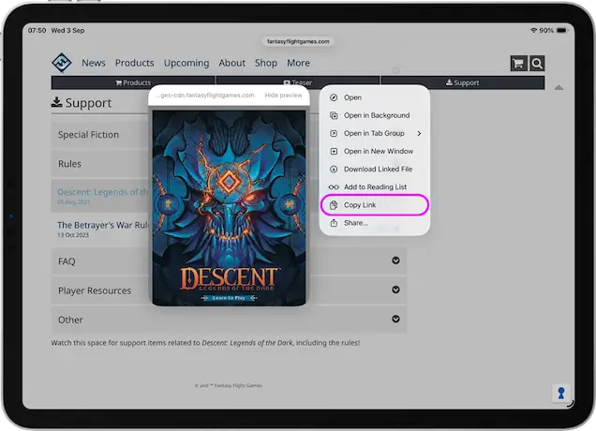Click the Download Linked File arrow icon
This screenshot has width=596, height=431.
[334, 169]
